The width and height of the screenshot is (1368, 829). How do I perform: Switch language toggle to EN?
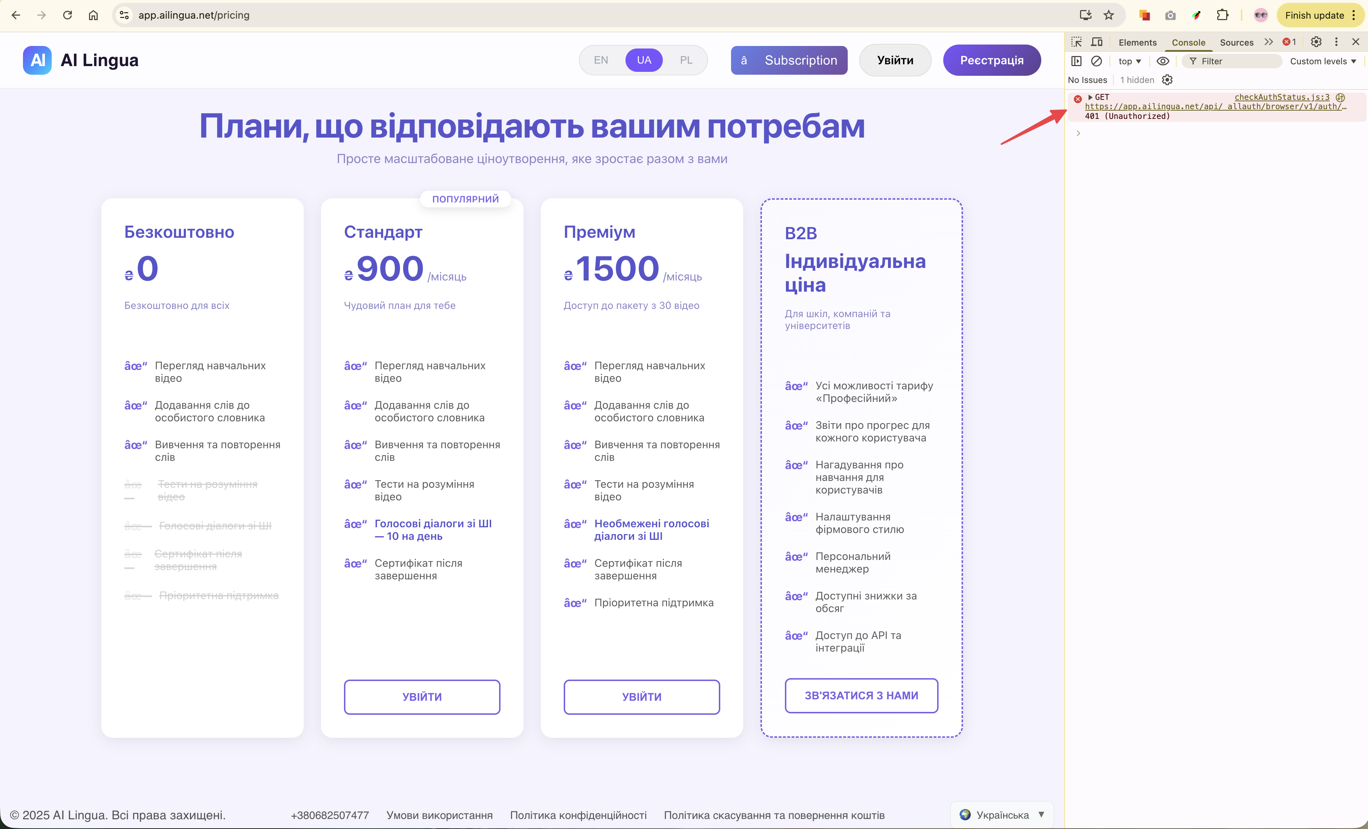[601, 60]
